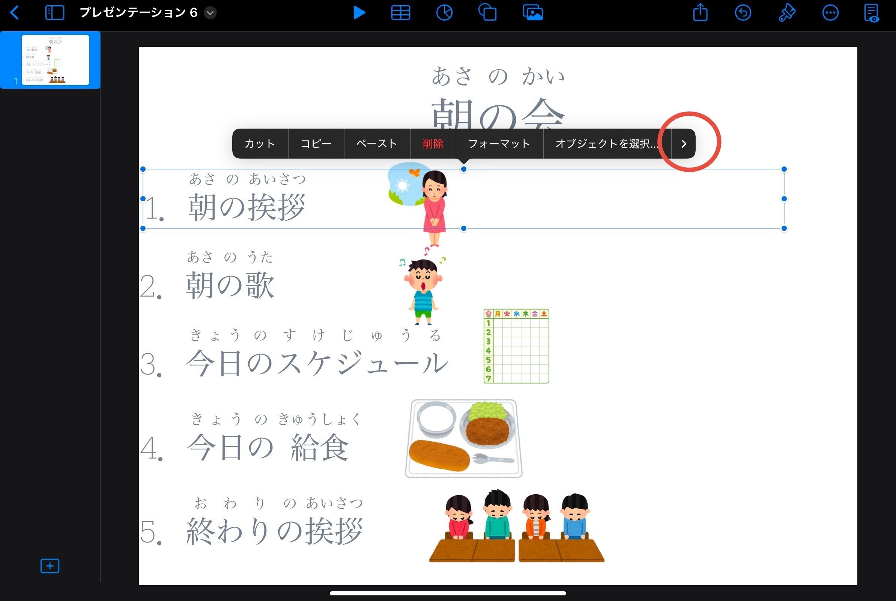Choose カット in the context menu
896x601 pixels.
[x=260, y=144]
